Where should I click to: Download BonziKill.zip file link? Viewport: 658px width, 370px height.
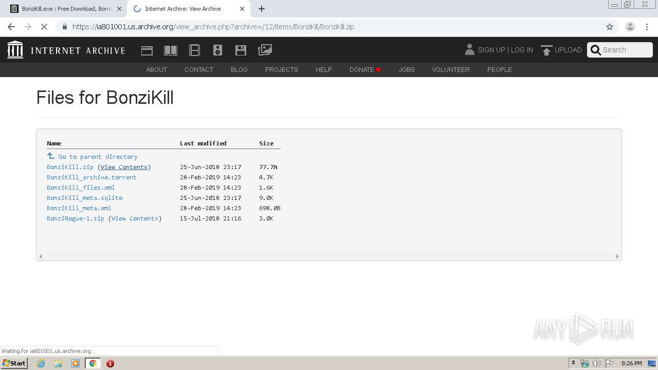coord(70,167)
